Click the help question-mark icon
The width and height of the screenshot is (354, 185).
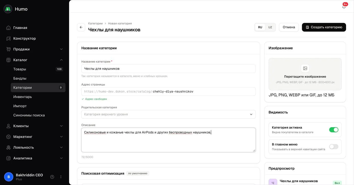click(52, 177)
